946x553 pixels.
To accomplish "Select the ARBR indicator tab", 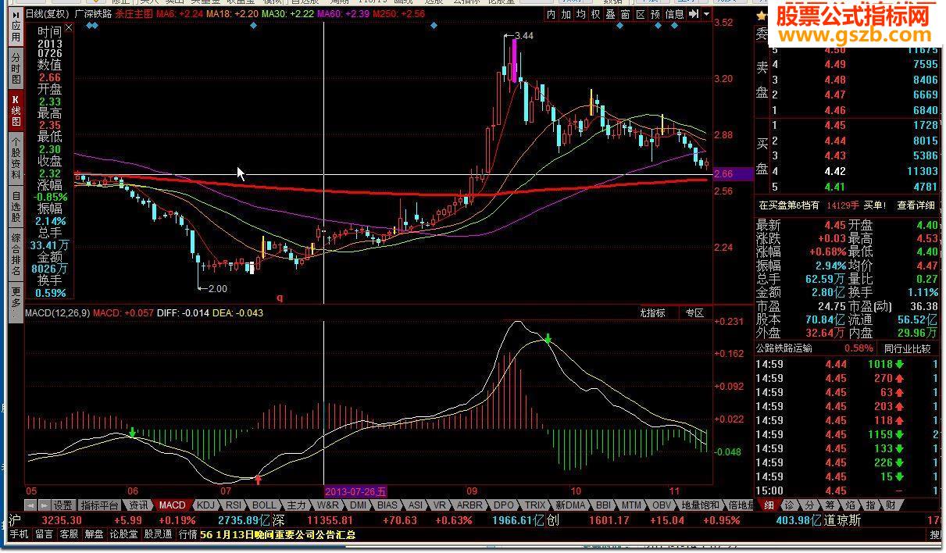I will tap(469, 505).
